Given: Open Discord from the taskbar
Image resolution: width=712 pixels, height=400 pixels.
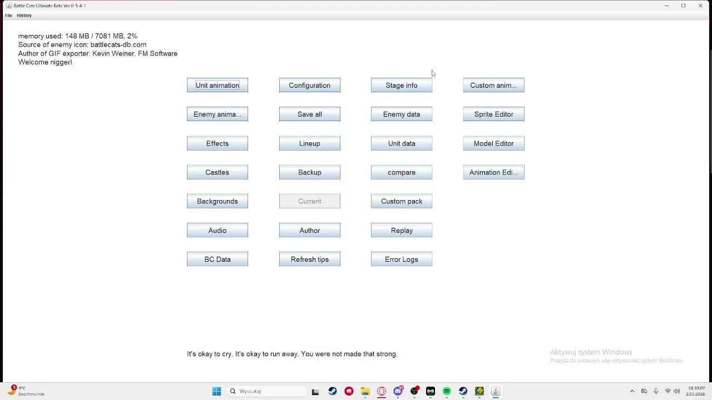Looking at the screenshot, I should [x=398, y=391].
